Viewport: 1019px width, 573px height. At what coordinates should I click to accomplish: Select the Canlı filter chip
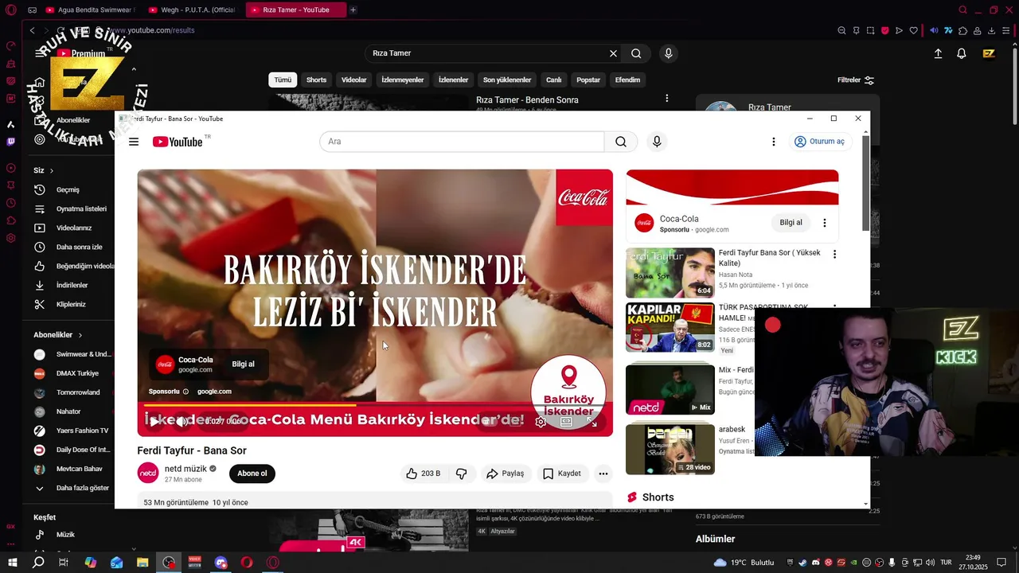(554, 80)
